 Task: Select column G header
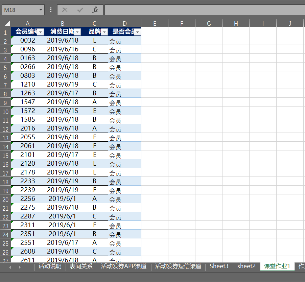(209, 24)
